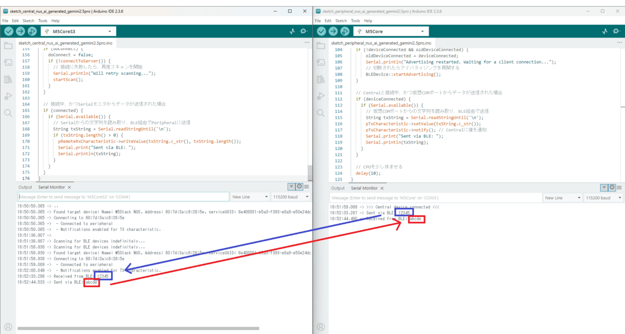Click Verify in the M5CoreS3 window toolbar
Image resolution: width=625 pixels, height=334 pixels.
point(9,31)
